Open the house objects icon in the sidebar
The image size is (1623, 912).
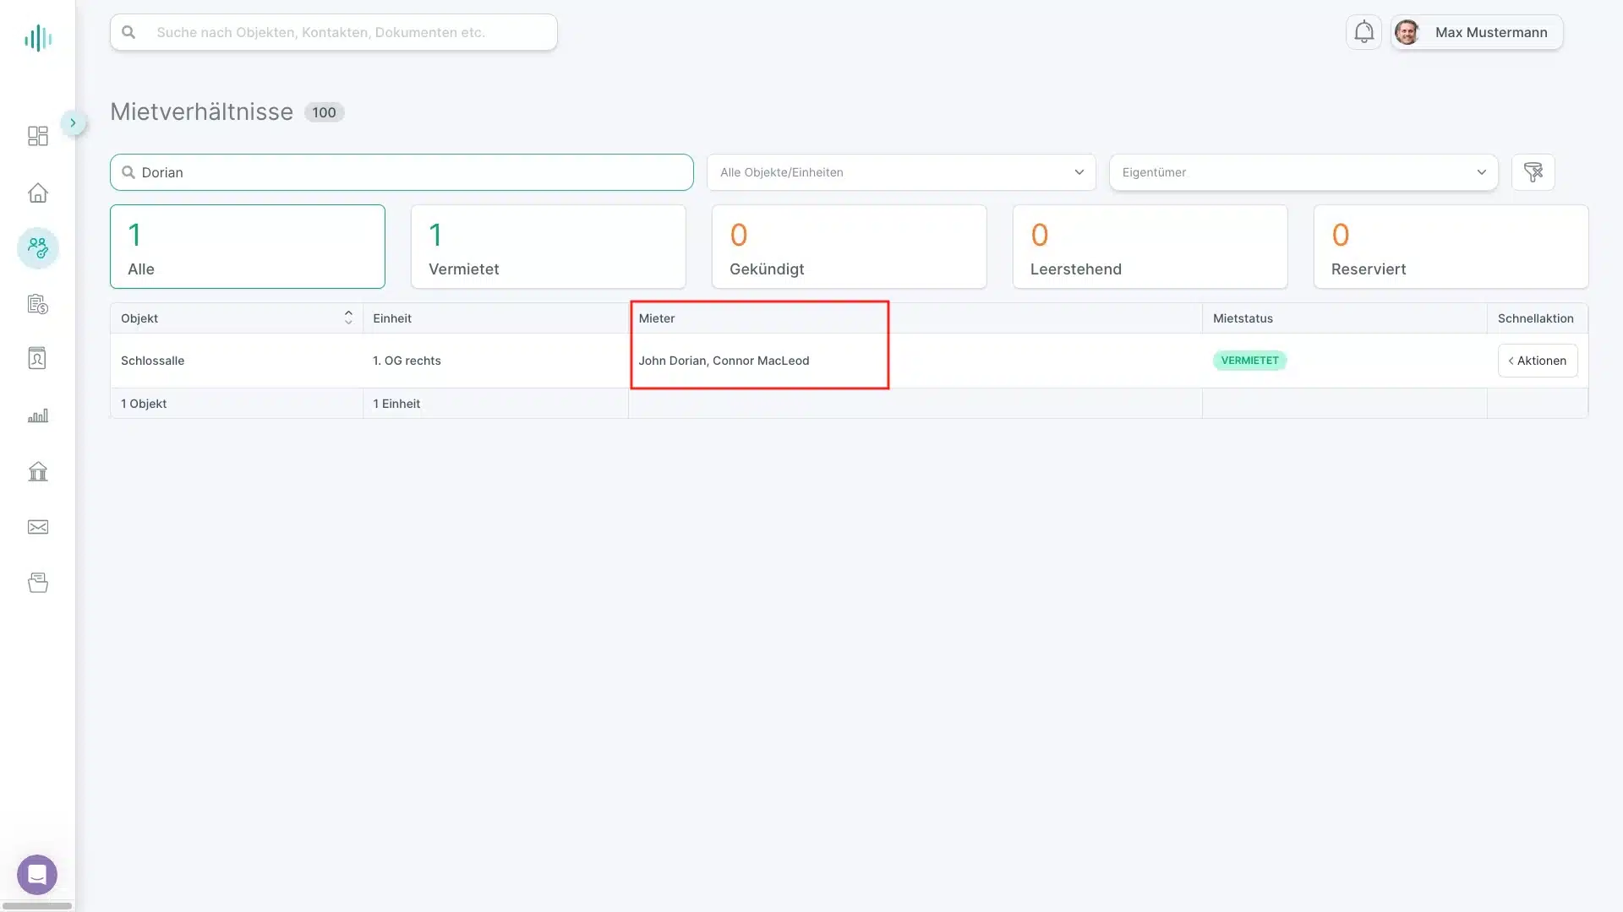38,193
